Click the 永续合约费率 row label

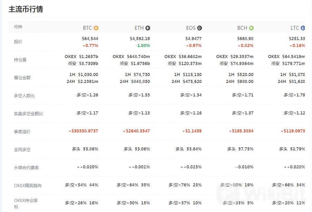27,167
